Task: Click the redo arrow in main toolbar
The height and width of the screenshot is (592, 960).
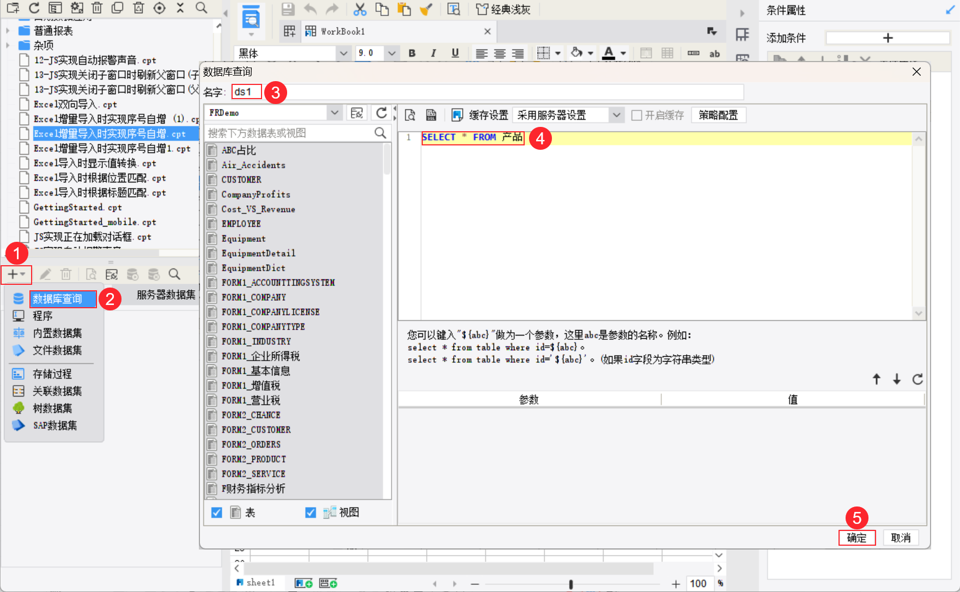Action: coord(332,9)
